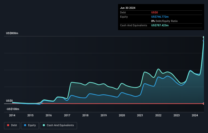Screen dimensions: 208x133
Task: Click the 2018 x-axis label
Action: pyautogui.click(x=85, y=115)
